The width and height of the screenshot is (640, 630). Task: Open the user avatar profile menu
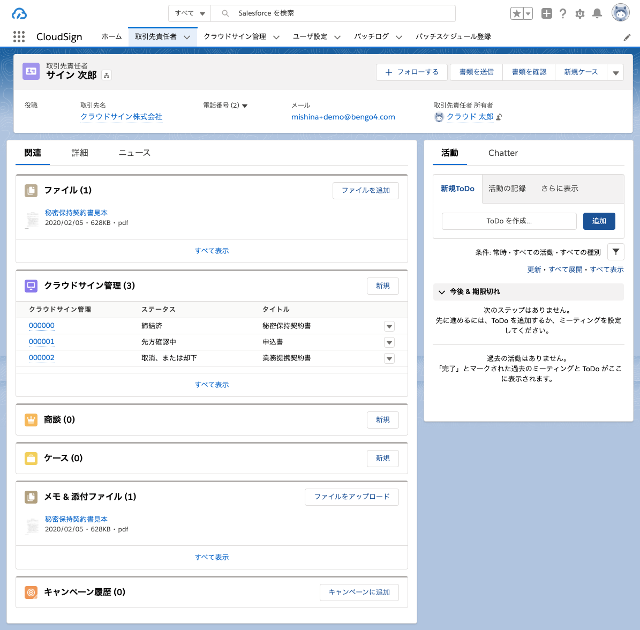621,13
